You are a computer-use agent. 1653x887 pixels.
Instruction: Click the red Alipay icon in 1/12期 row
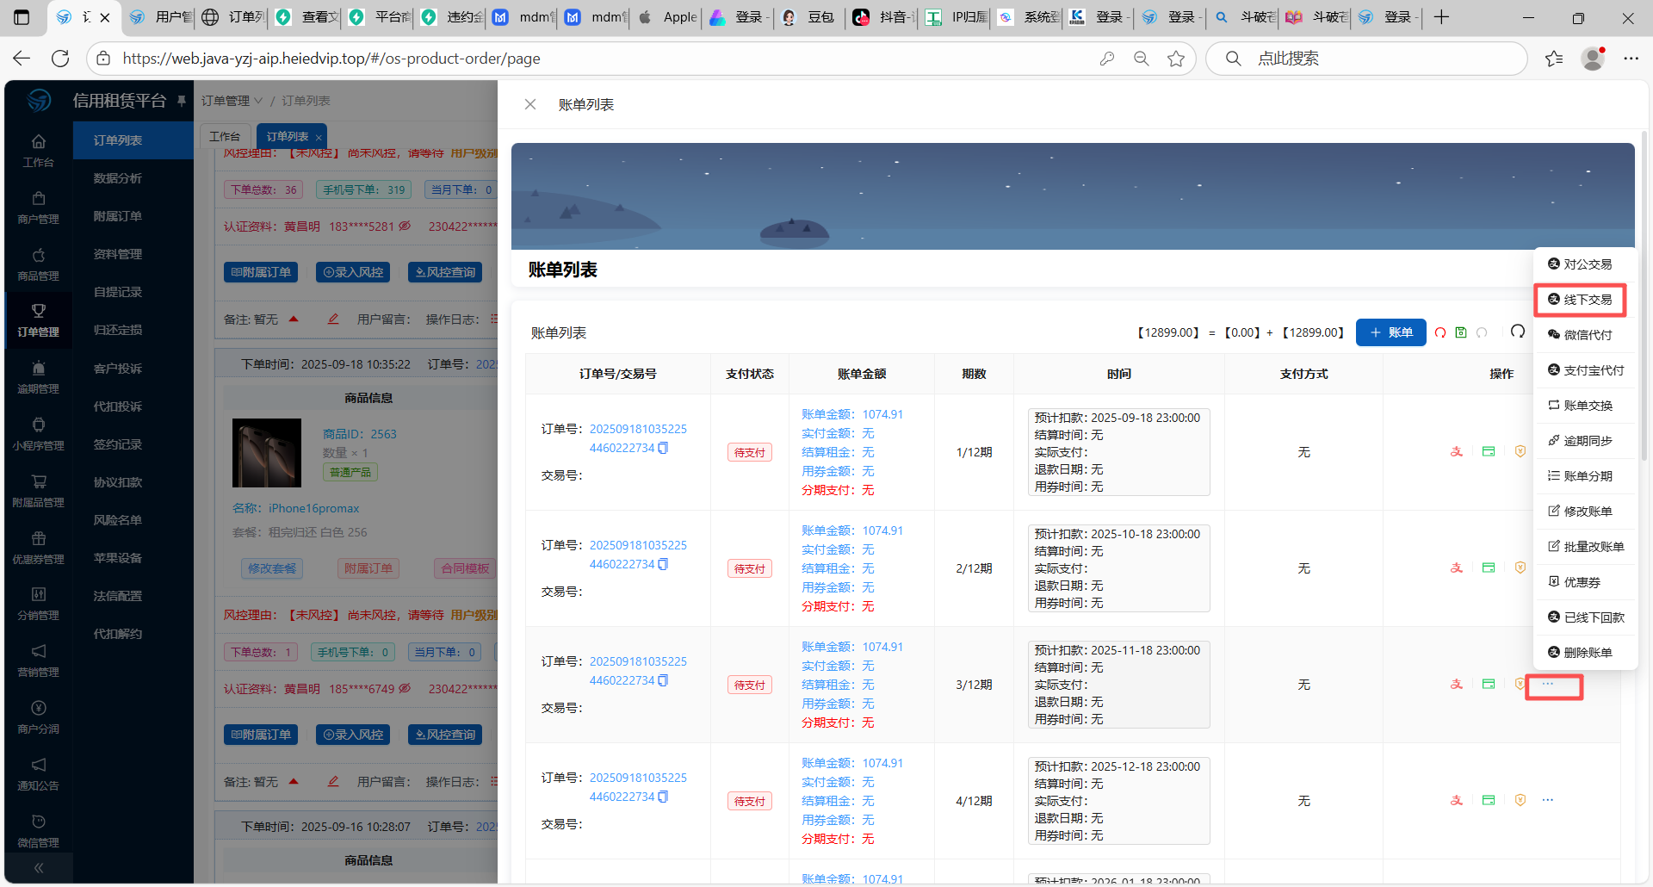tap(1457, 452)
